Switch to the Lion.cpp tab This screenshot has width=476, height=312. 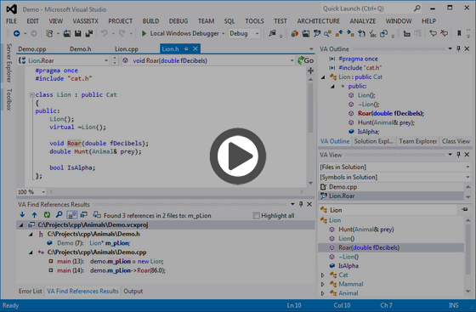click(x=127, y=48)
